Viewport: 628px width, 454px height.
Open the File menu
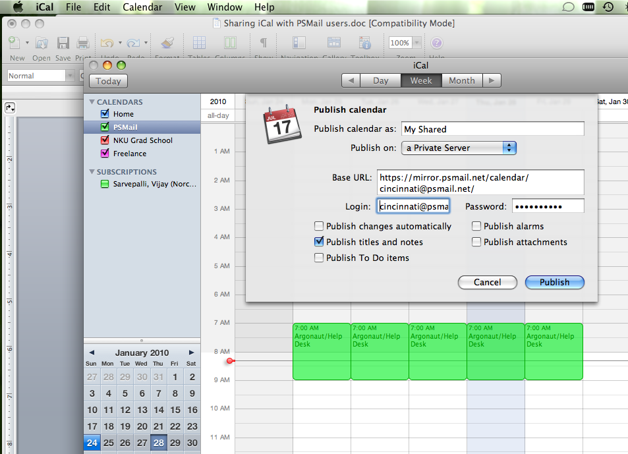(73, 7)
